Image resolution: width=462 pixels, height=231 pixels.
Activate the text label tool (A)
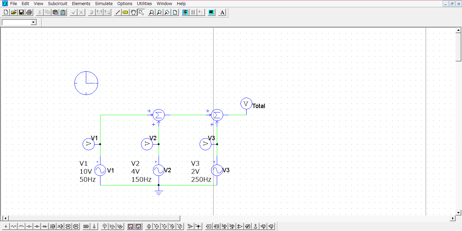click(222, 12)
